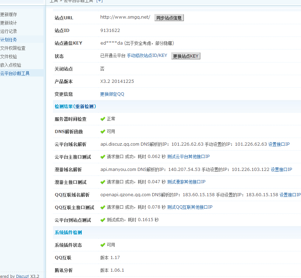Select 云平台诊断工具 sidebar item
Viewport: 301px width, 278px height.
coord(15,73)
